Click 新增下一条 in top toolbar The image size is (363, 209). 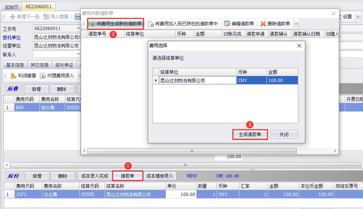pos(25,17)
